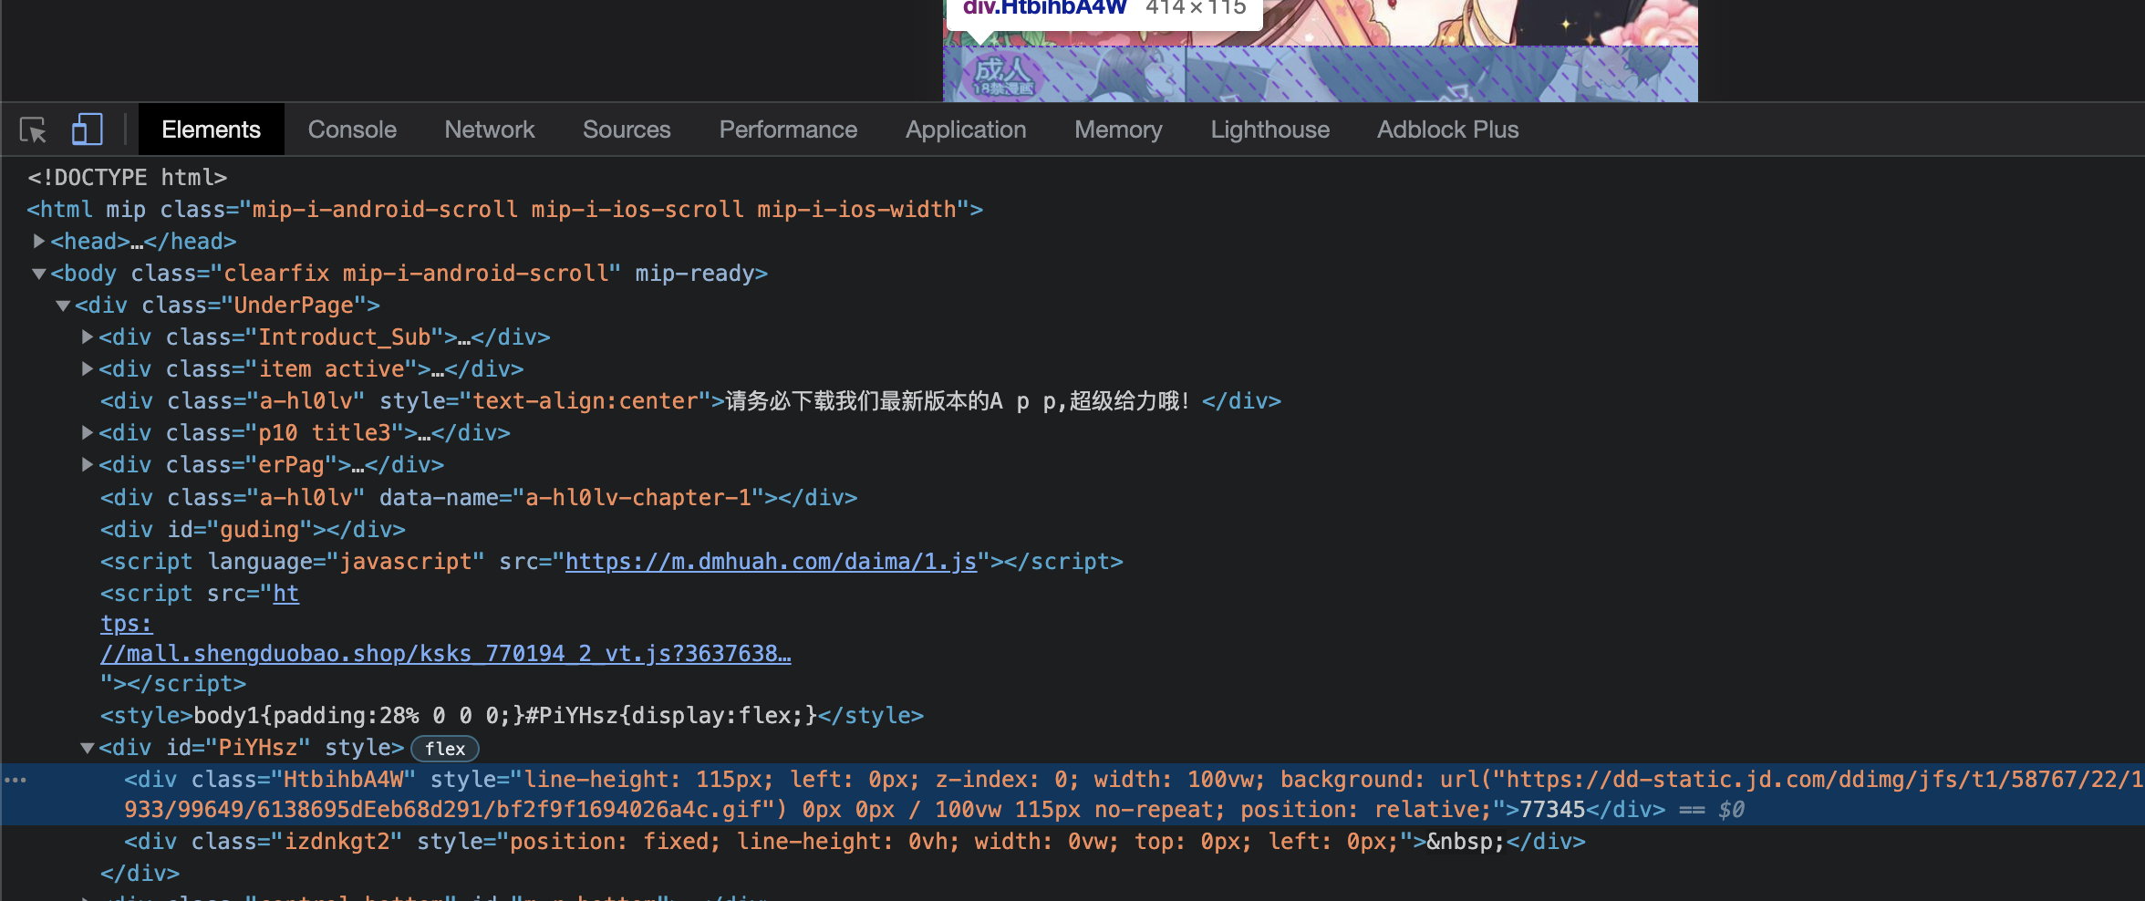Viewport: 2145px width, 901px height.
Task: Toggle the device toolbar emulation
Action: tap(87, 129)
